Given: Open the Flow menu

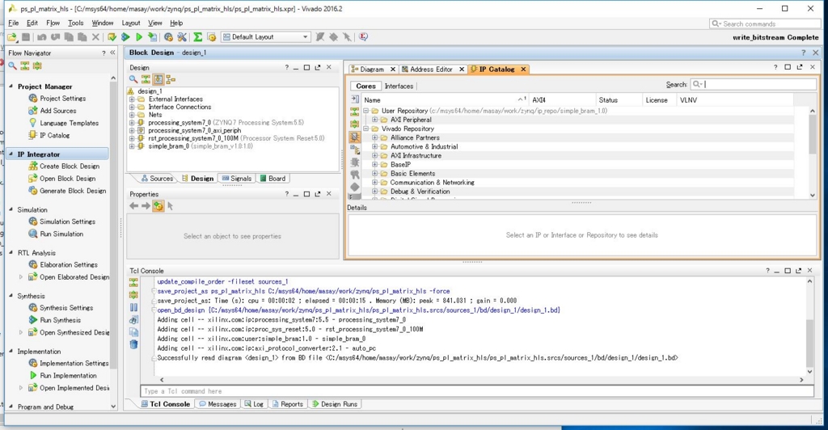Looking at the screenshot, I should tap(53, 23).
